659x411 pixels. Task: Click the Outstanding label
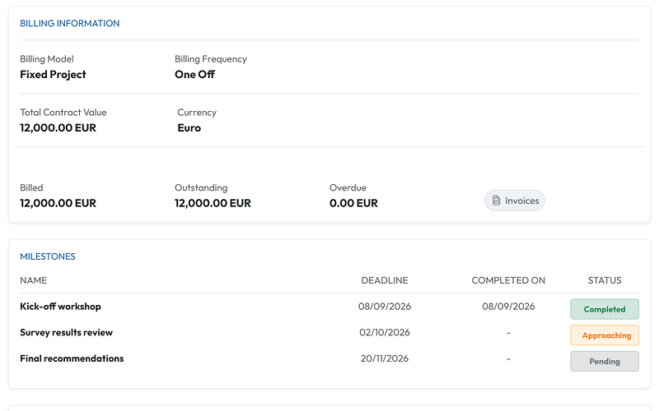point(201,187)
